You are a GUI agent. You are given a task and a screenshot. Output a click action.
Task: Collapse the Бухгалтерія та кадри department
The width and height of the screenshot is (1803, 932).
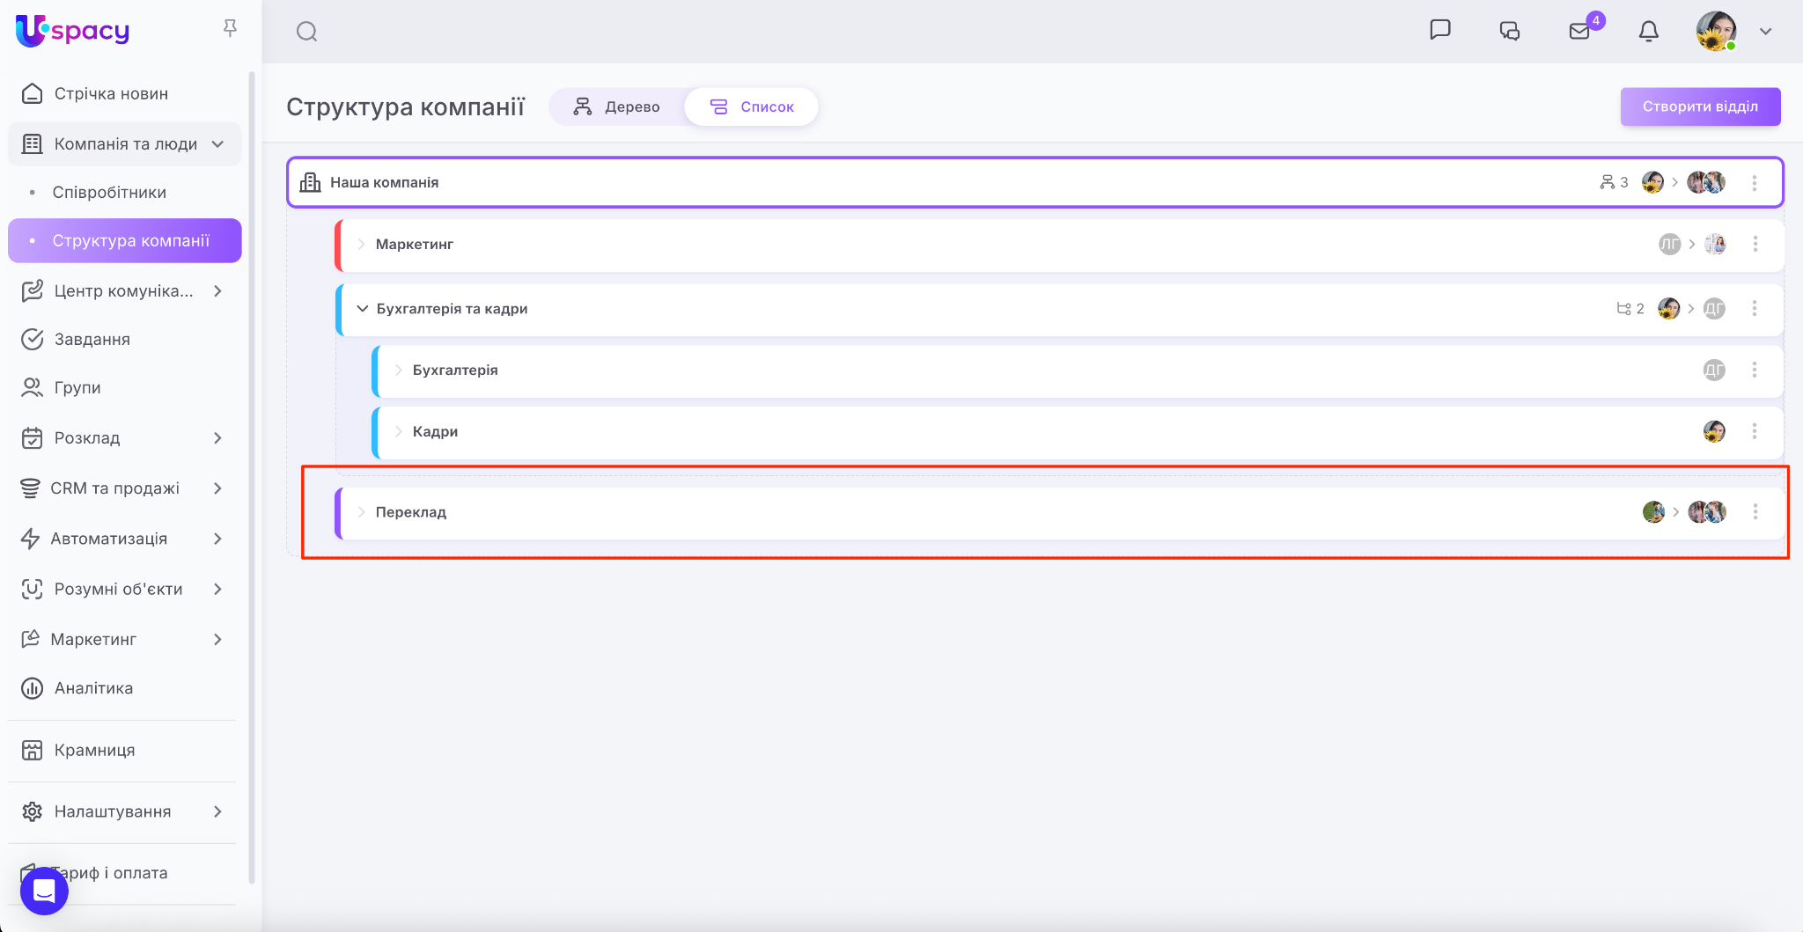pos(362,309)
